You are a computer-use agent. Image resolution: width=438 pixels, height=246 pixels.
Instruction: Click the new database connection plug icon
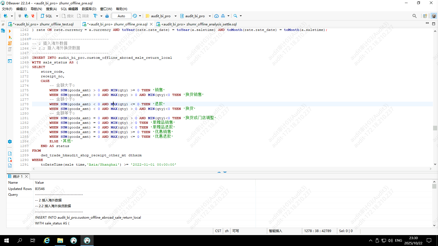(x=5, y=16)
